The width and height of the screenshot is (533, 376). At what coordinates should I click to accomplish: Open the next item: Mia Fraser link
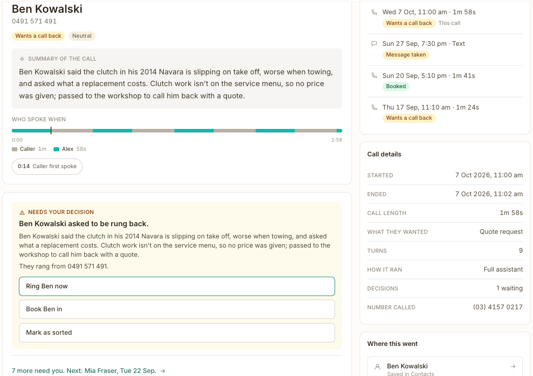click(x=88, y=370)
